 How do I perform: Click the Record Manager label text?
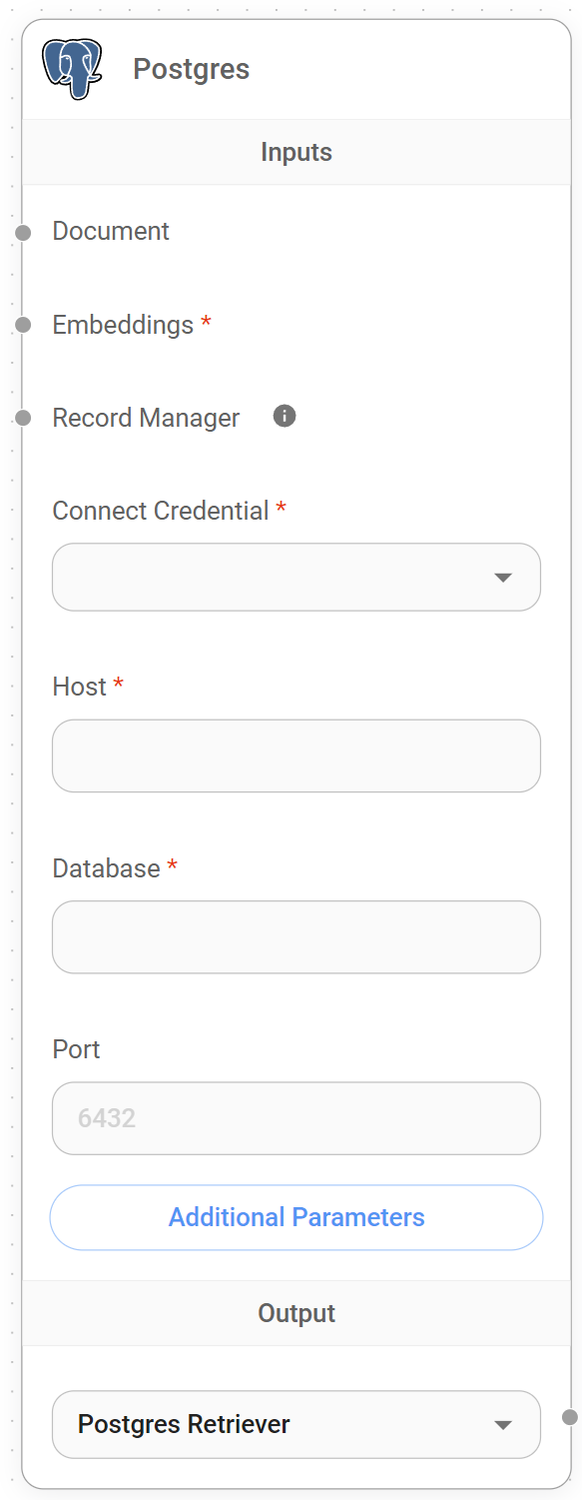click(x=146, y=418)
